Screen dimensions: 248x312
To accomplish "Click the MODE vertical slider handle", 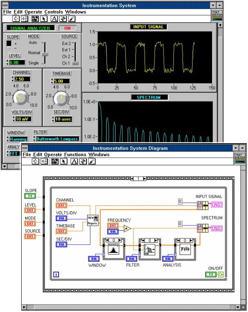I will tap(45, 54).
